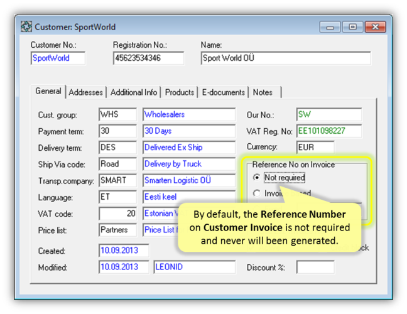Click the Name field Sport World OÜ
Image resolution: width=407 pixels, height=314 pixels.
coord(286,58)
